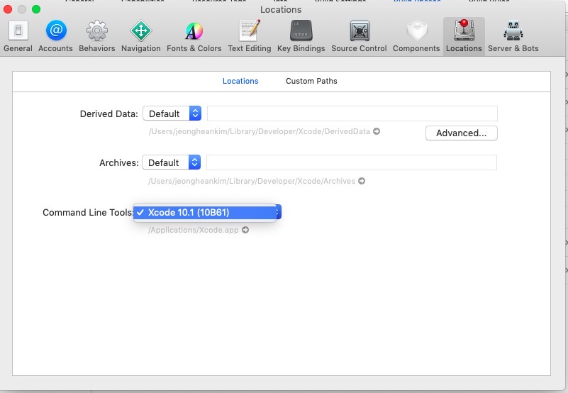Image resolution: width=568 pixels, height=393 pixels.
Task: Switch to the Locations sub-tab
Action: click(240, 81)
